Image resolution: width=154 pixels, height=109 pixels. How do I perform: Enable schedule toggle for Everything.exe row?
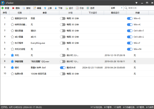(63, 43)
